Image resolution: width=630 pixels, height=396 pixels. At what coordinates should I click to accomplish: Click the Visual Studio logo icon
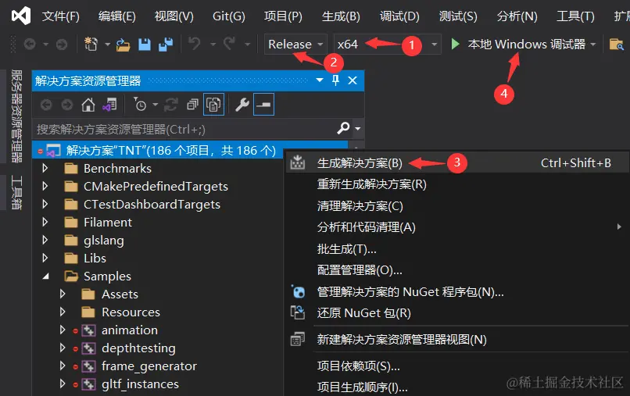point(21,16)
